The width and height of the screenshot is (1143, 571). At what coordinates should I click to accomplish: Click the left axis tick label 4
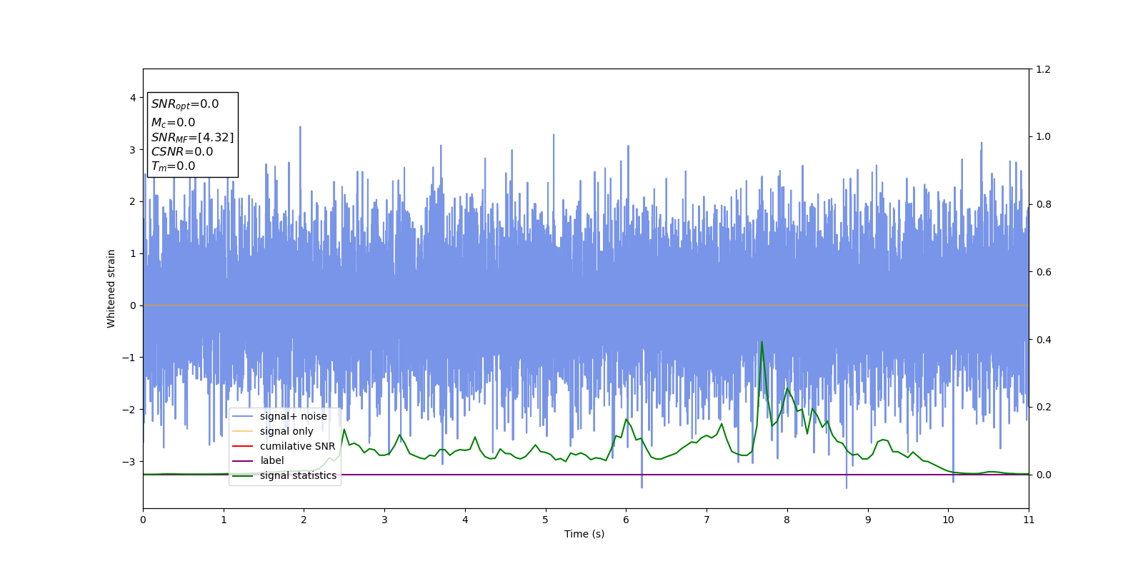(x=133, y=98)
